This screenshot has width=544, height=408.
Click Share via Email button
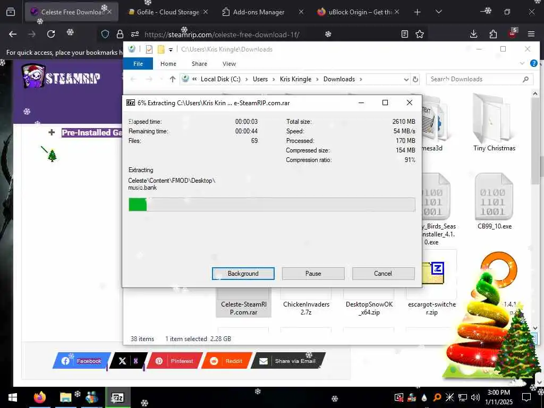288,361
